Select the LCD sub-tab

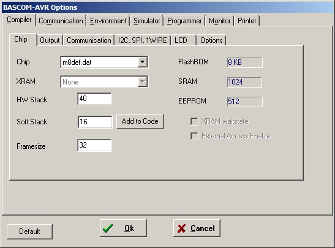coord(184,40)
